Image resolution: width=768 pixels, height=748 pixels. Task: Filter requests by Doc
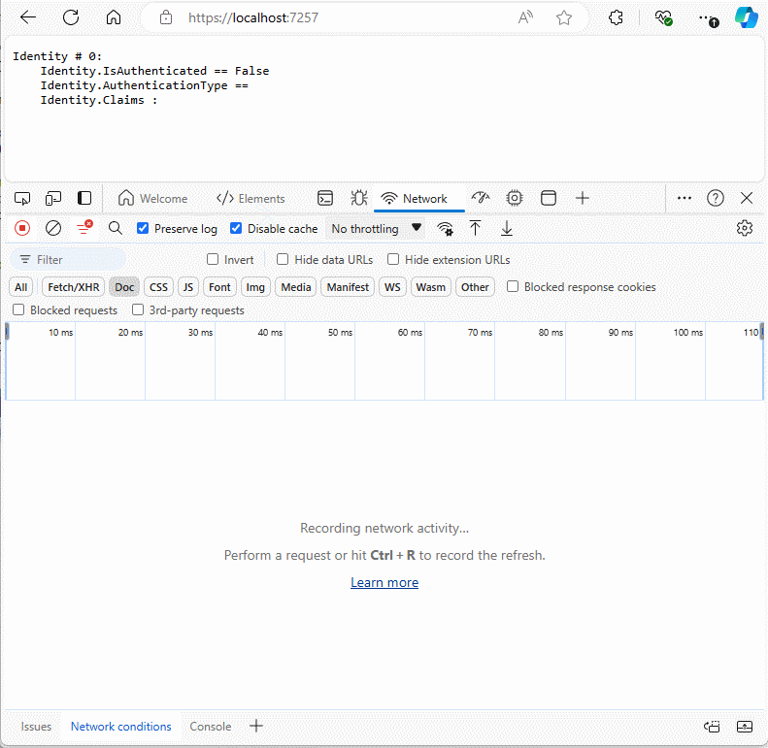(x=124, y=287)
